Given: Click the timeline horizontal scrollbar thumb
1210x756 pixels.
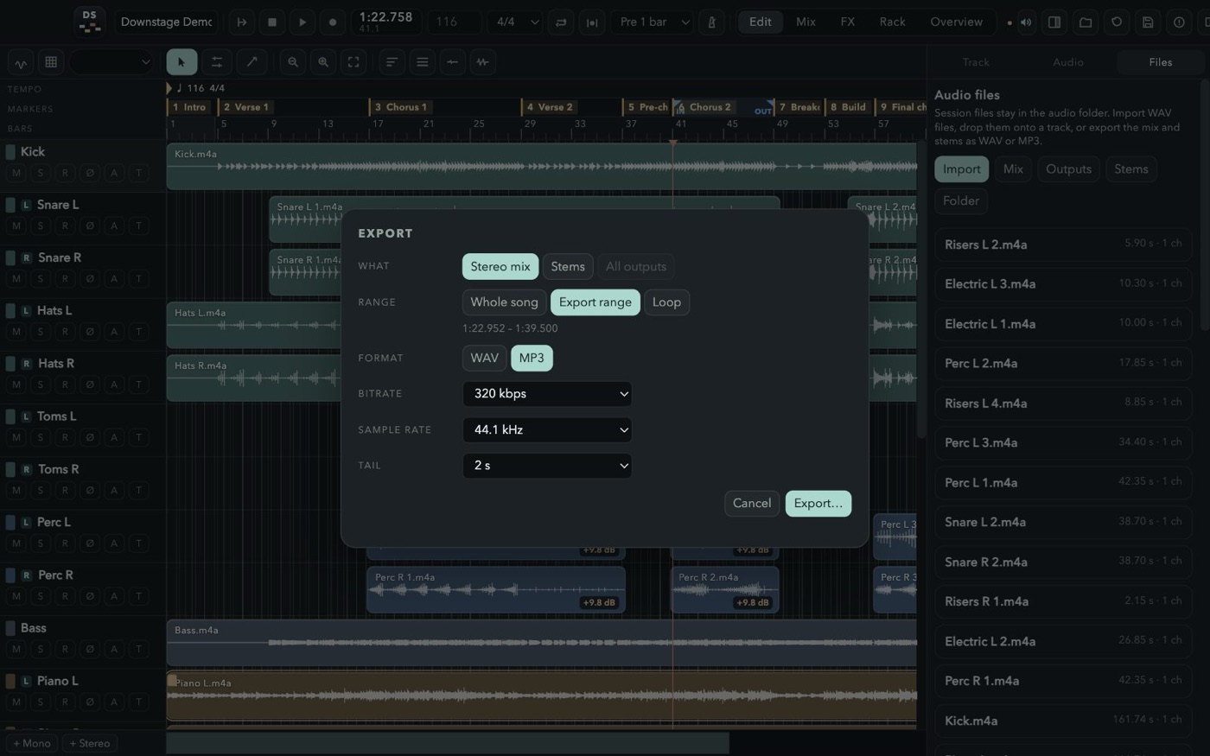Looking at the screenshot, I should tap(448, 742).
